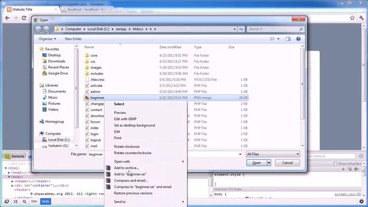
Task: Open the Organize dropdown
Action: point(47,39)
